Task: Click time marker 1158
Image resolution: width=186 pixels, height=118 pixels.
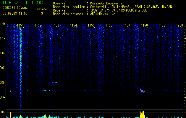Action: tap(144, 25)
